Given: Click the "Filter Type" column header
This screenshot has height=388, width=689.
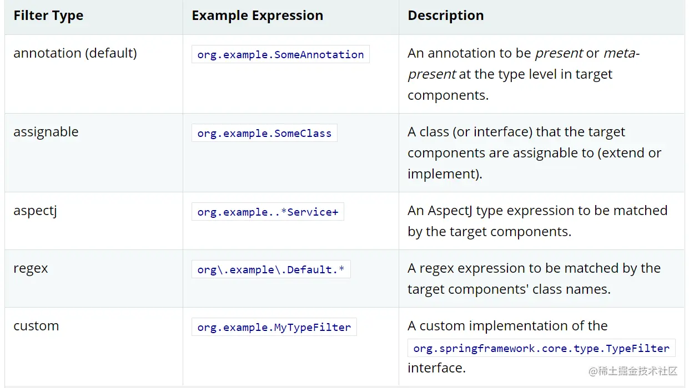Looking at the screenshot, I should coord(48,16).
